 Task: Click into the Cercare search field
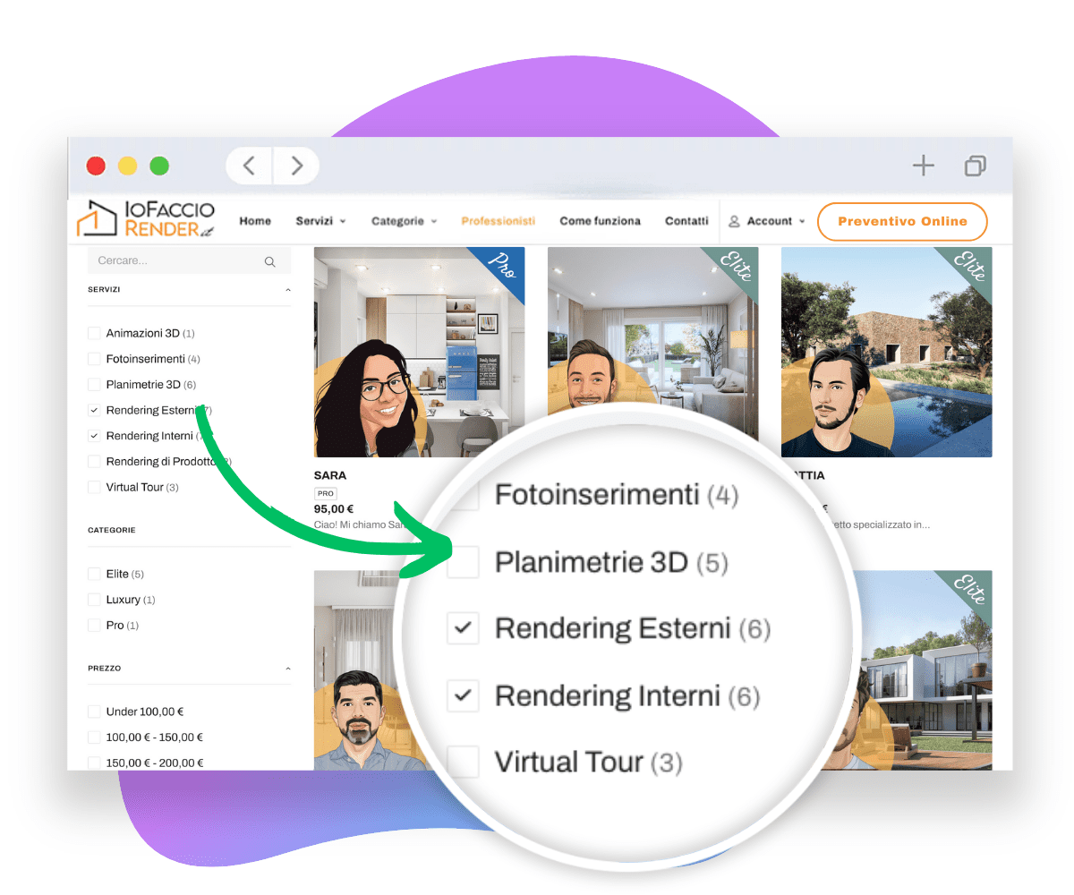tap(175, 261)
